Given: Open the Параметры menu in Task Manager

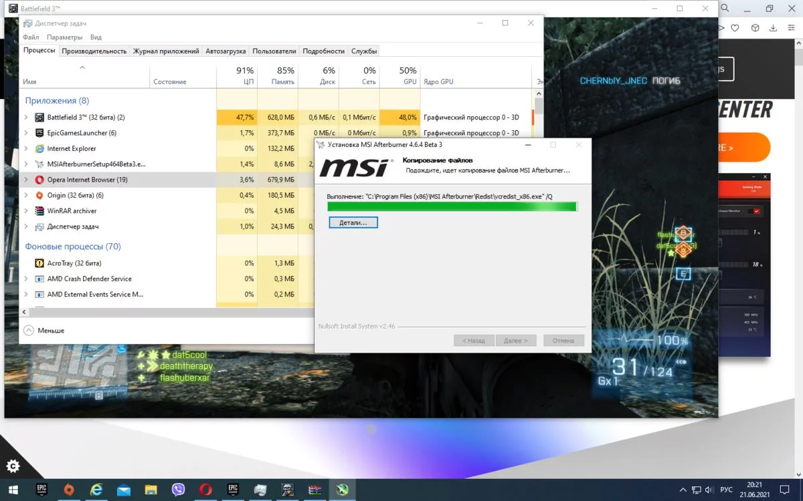Looking at the screenshot, I should click(x=65, y=37).
